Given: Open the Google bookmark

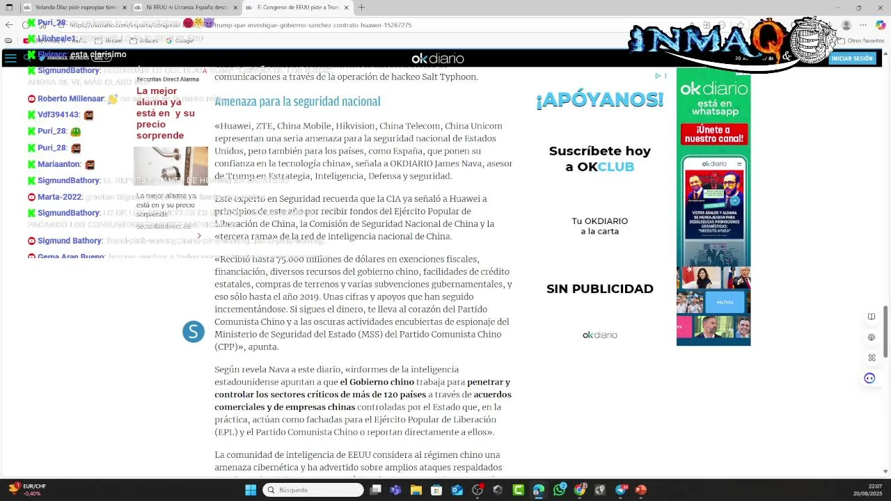Looking at the screenshot, I should click(x=180, y=41).
